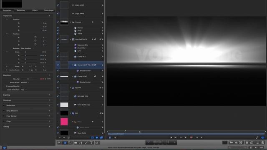Select the Rectangle Mask tool
Screen dimensions: 267x150
97,142
